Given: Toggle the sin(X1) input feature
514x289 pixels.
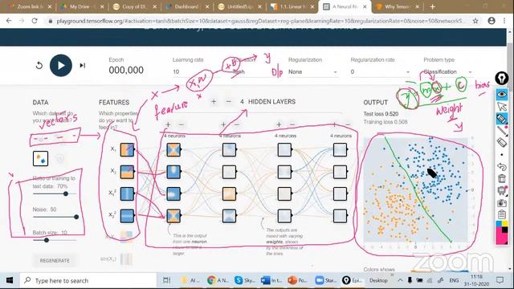Looking at the screenshot, I should [x=127, y=259].
